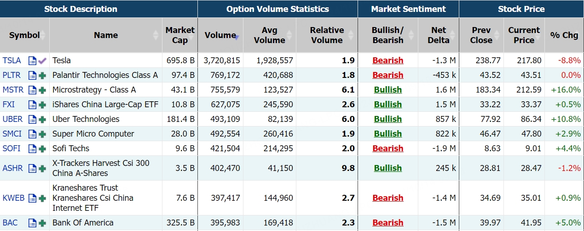Add MSTR using its green plus icon
Viewport: 584px width, 231px height.
tap(42, 90)
